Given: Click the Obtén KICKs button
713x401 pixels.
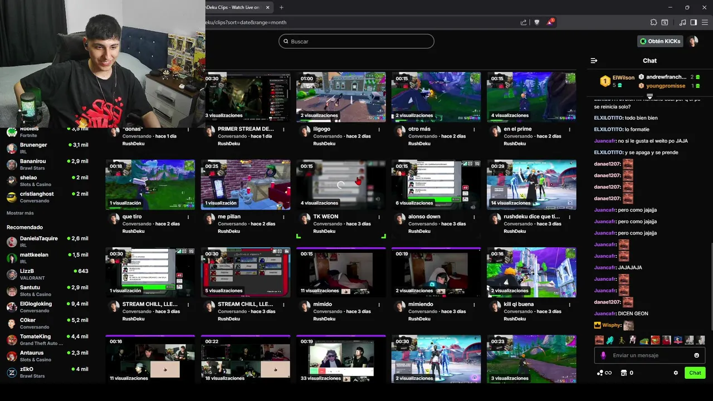Looking at the screenshot, I should click(x=660, y=41).
